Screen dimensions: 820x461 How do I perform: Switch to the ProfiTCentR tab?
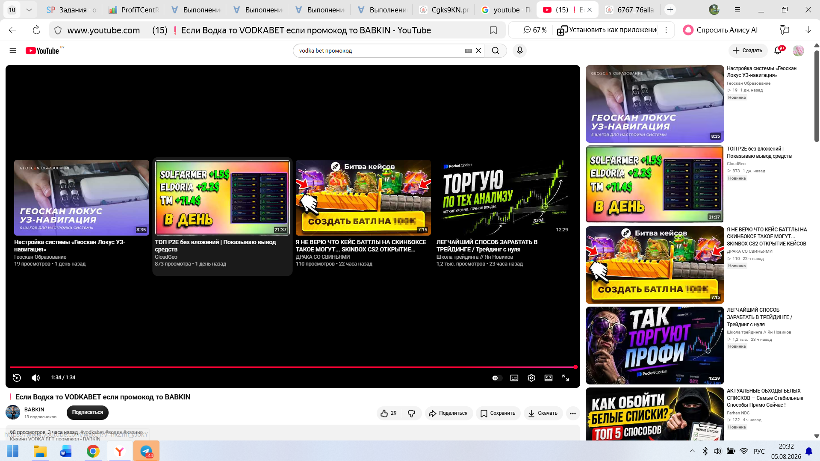click(134, 10)
